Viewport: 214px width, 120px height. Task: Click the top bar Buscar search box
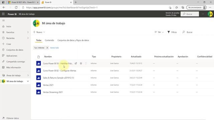190,14
